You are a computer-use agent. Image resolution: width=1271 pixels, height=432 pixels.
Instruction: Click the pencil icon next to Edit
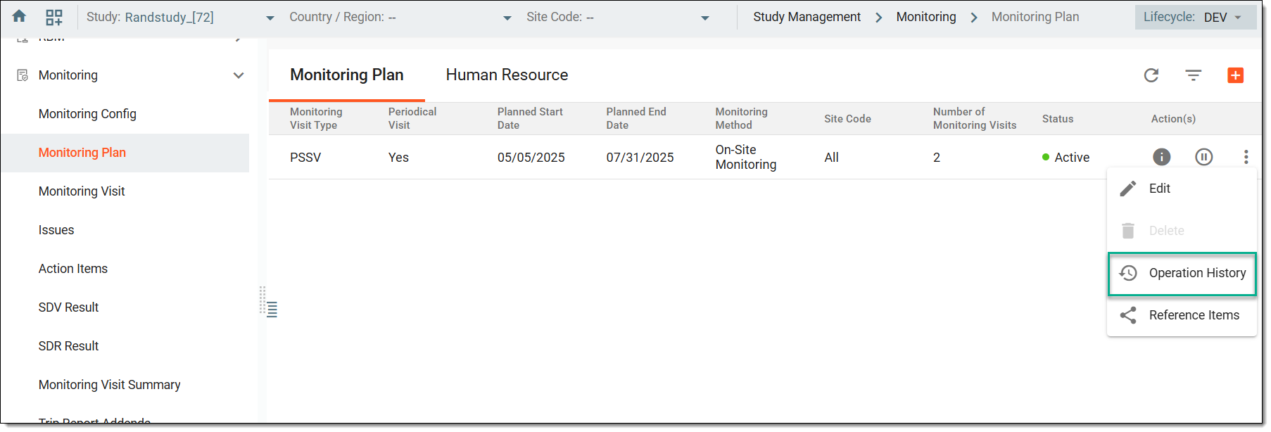[x=1128, y=189]
